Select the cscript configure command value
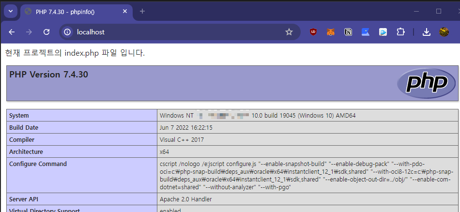This screenshot has width=460, height=212. [x=307, y=175]
